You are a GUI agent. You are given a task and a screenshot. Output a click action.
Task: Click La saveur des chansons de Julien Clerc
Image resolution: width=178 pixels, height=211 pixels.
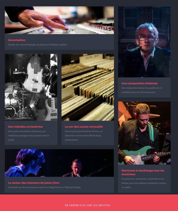pos(34,183)
